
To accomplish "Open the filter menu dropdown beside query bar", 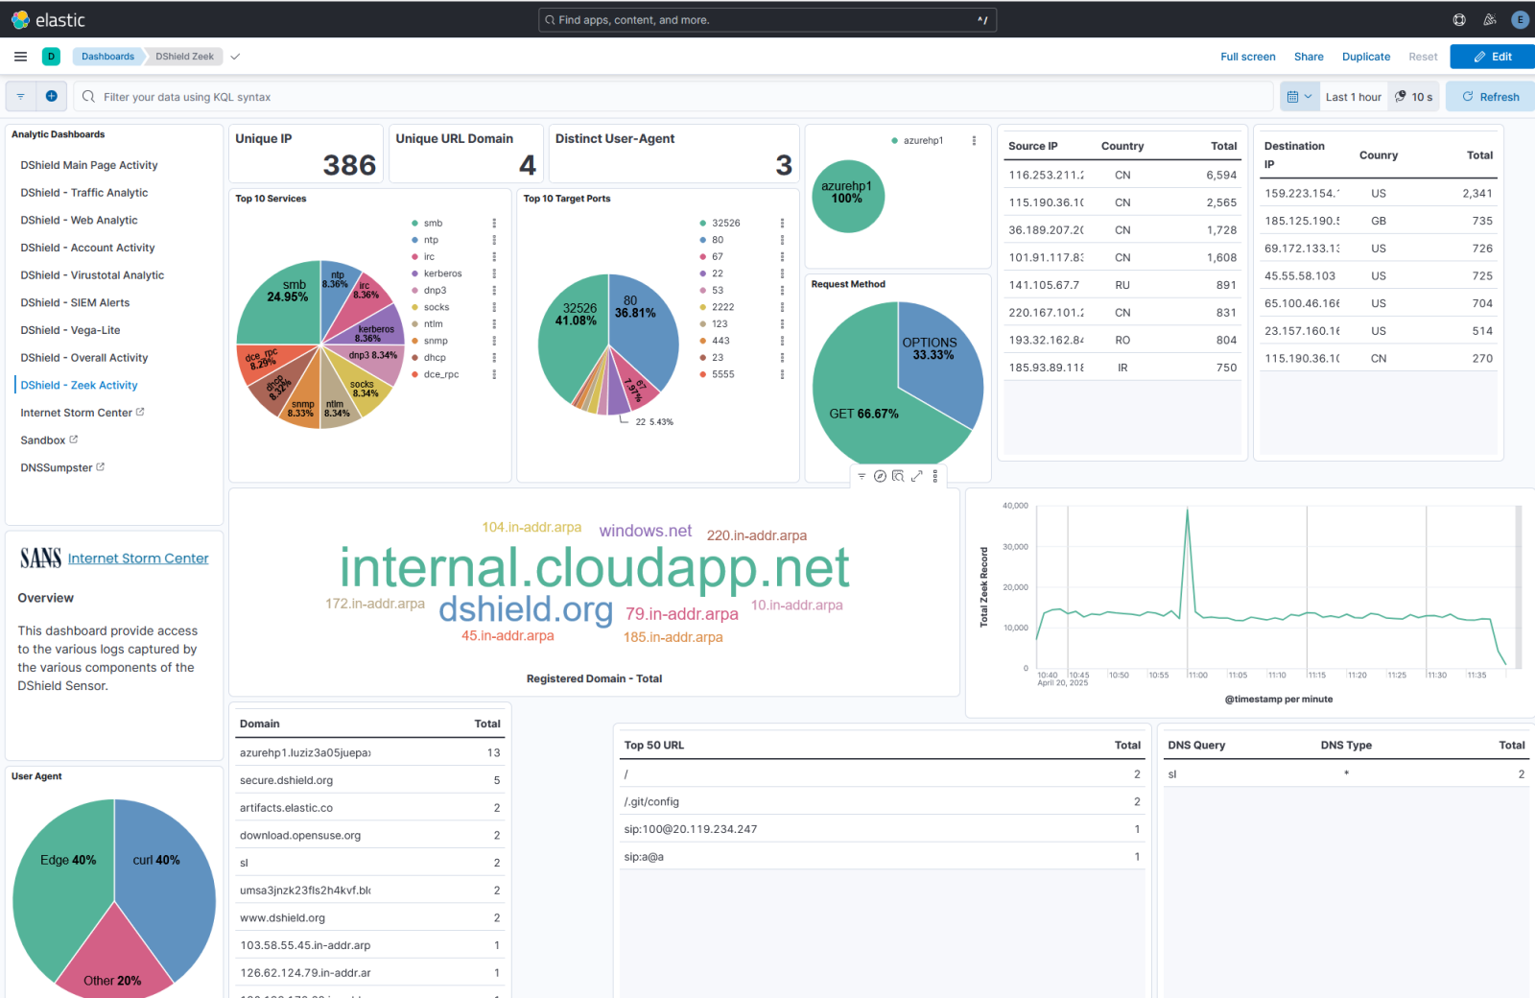I will coord(20,96).
